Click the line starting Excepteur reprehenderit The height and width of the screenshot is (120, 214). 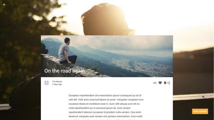click(105, 95)
